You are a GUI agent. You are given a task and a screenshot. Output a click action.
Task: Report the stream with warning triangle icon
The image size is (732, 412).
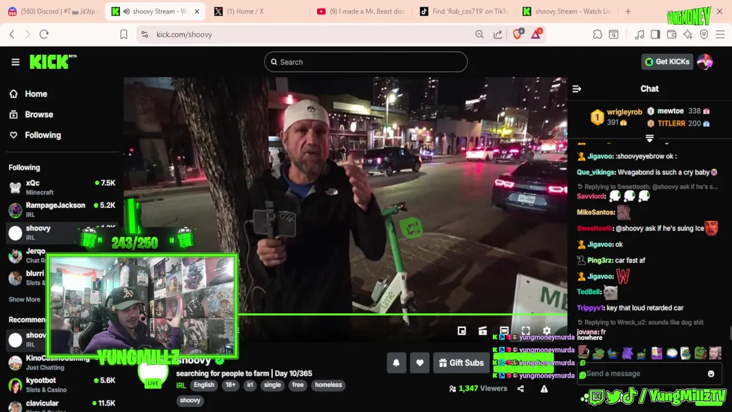coord(544,389)
